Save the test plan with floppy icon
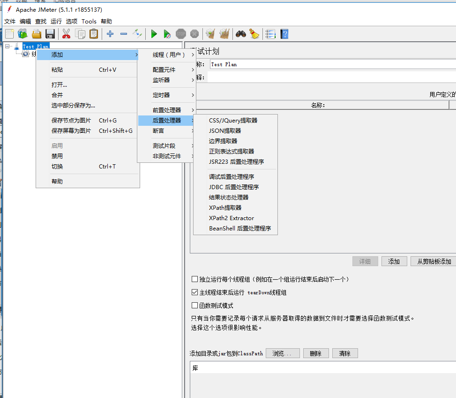456x398 pixels. (50, 34)
